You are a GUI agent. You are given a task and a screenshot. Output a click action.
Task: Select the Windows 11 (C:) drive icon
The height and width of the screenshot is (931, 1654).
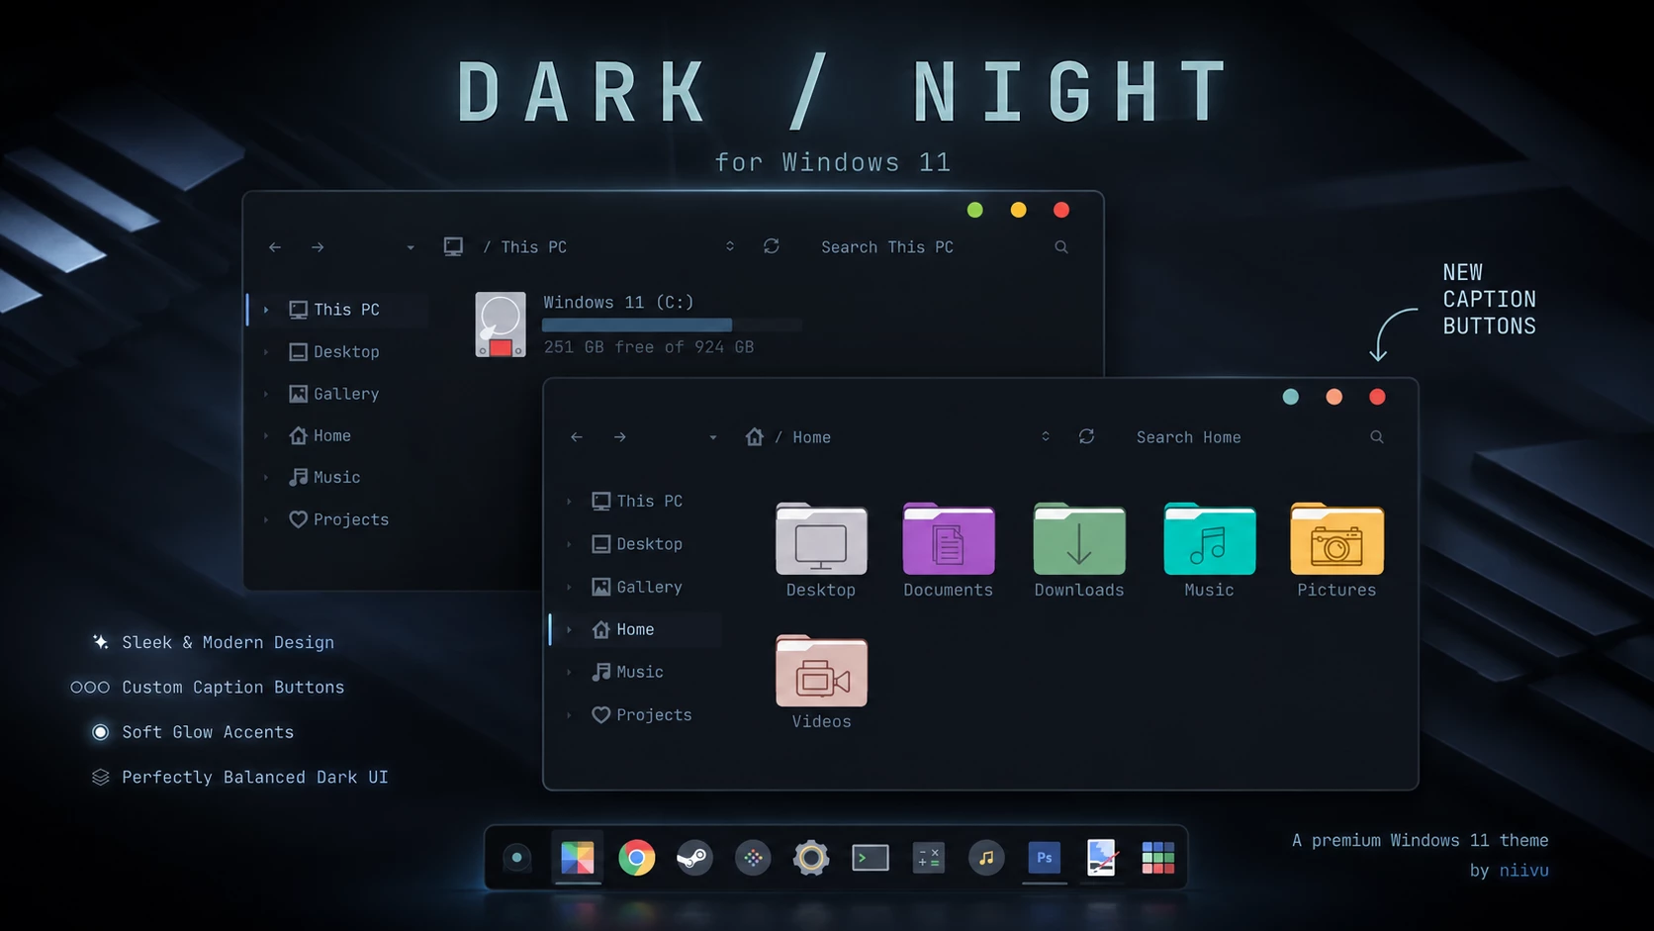501,325
